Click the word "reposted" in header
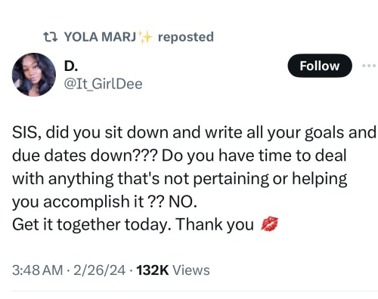This screenshot has width=378, height=299. click(186, 37)
